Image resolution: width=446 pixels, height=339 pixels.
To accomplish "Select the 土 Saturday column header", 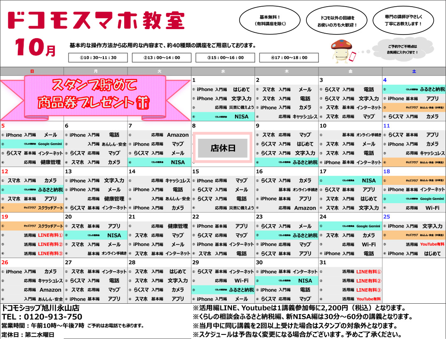I will click(414, 71).
